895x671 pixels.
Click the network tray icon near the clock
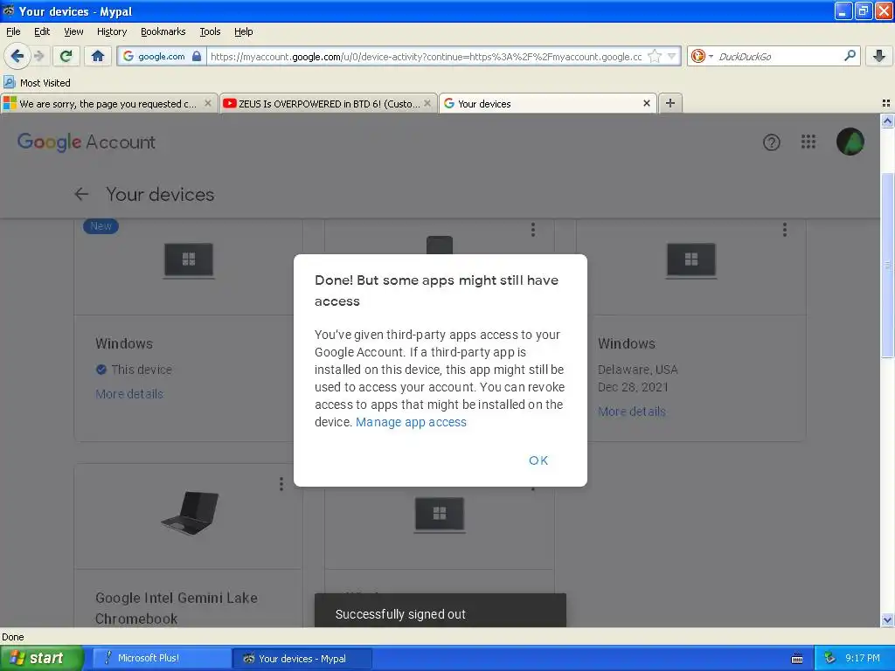(x=830, y=658)
